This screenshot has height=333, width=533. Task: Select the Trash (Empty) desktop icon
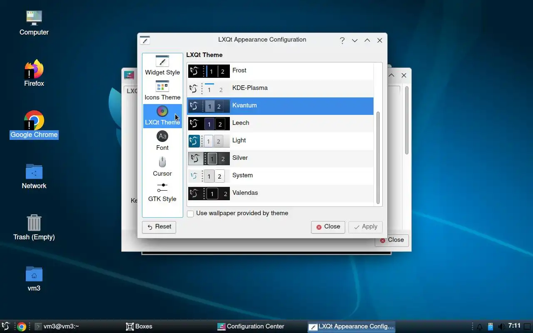[x=34, y=227]
